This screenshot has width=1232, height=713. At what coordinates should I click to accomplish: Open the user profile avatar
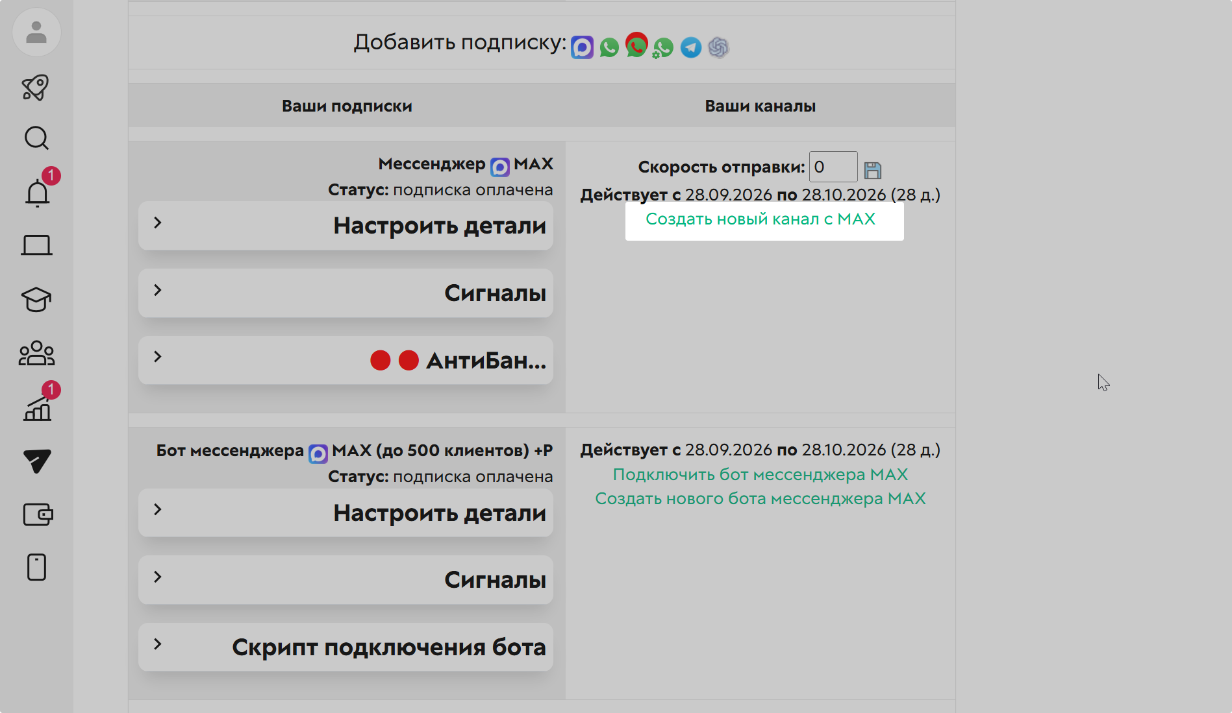point(36,32)
